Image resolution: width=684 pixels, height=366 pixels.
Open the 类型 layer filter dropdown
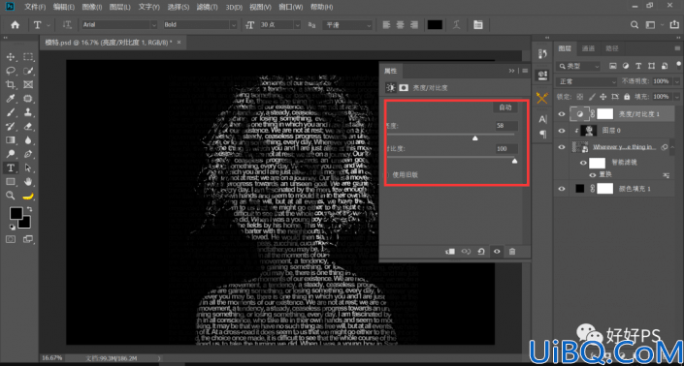pyautogui.click(x=579, y=66)
